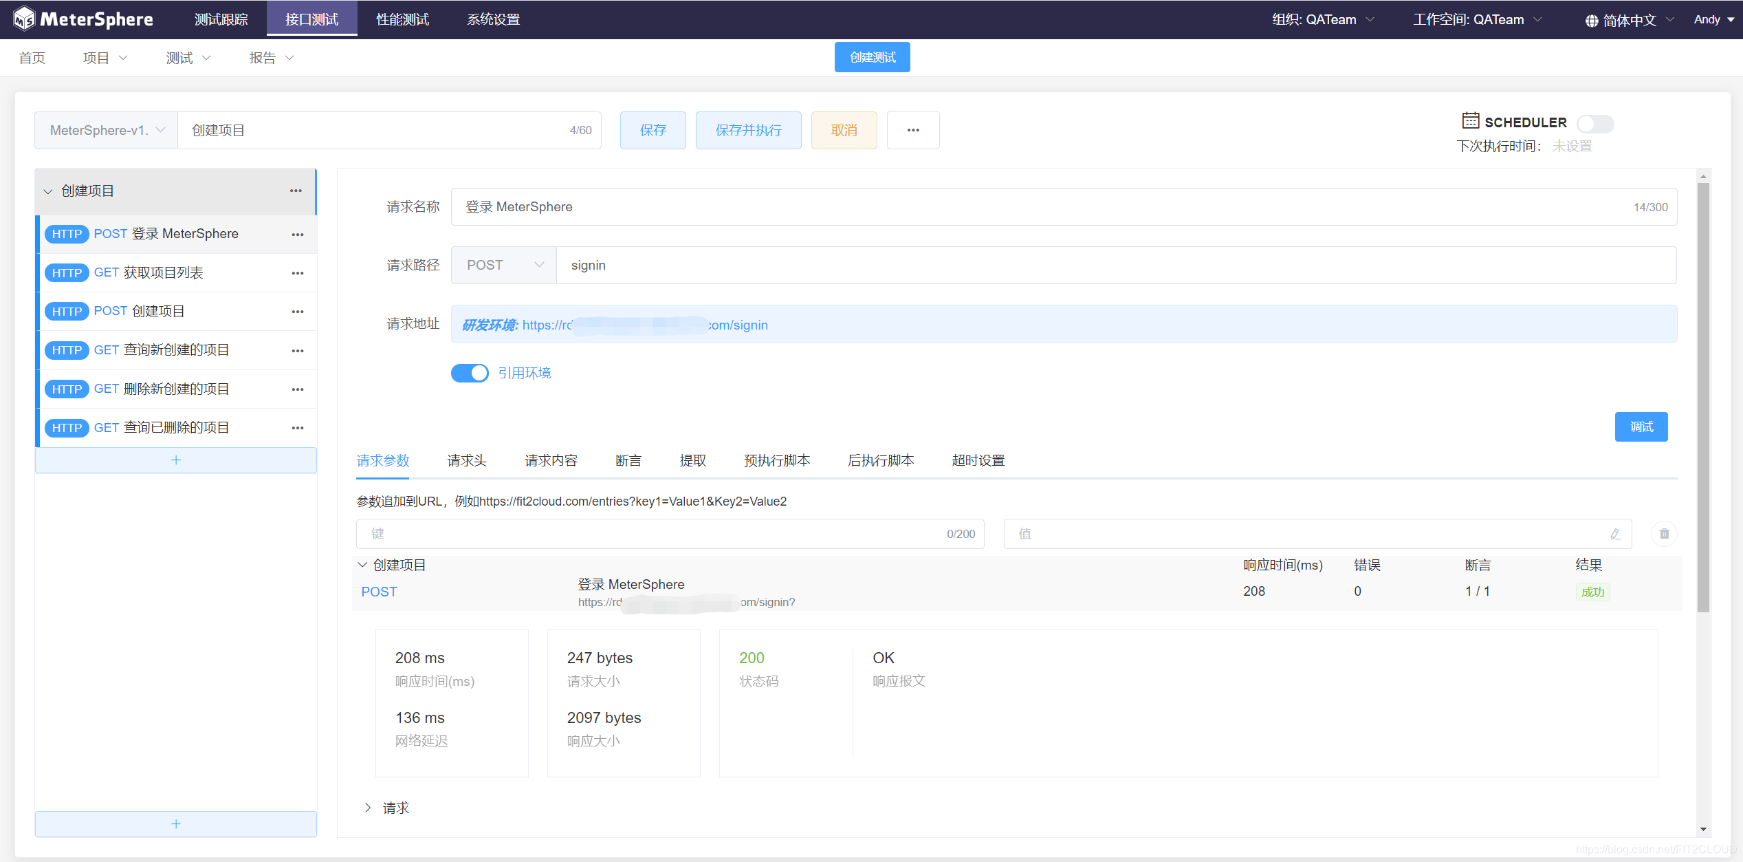Click the globe language icon
The width and height of the screenshot is (1743, 862).
coord(1592,21)
